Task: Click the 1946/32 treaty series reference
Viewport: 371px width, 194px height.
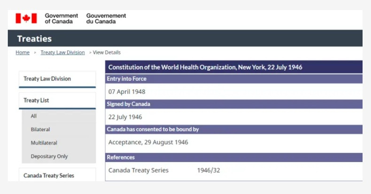Action: pyautogui.click(x=209, y=171)
